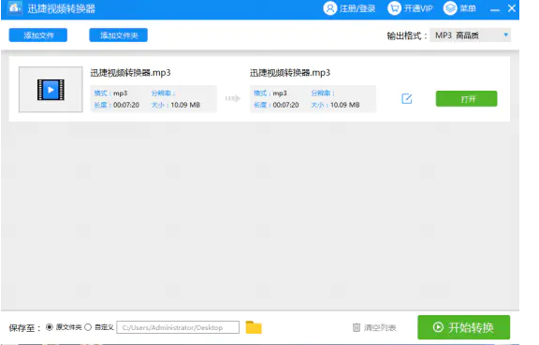Click output size 10.09 MB value
The width and height of the screenshot is (539, 345).
(x=344, y=105)
